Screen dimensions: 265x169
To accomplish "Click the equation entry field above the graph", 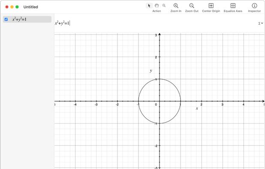I will (156, 23).
